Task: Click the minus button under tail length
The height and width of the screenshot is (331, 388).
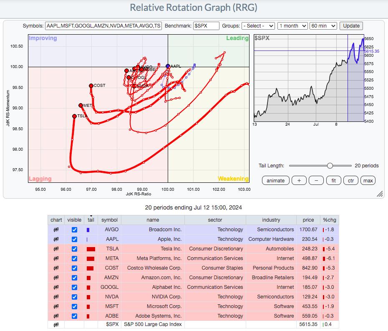Action: coord(316,180)
